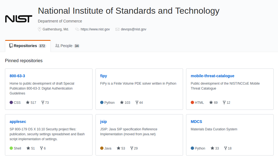278x158 pixels.
Task: Click the NIST logo image
Action: point(19,19)
